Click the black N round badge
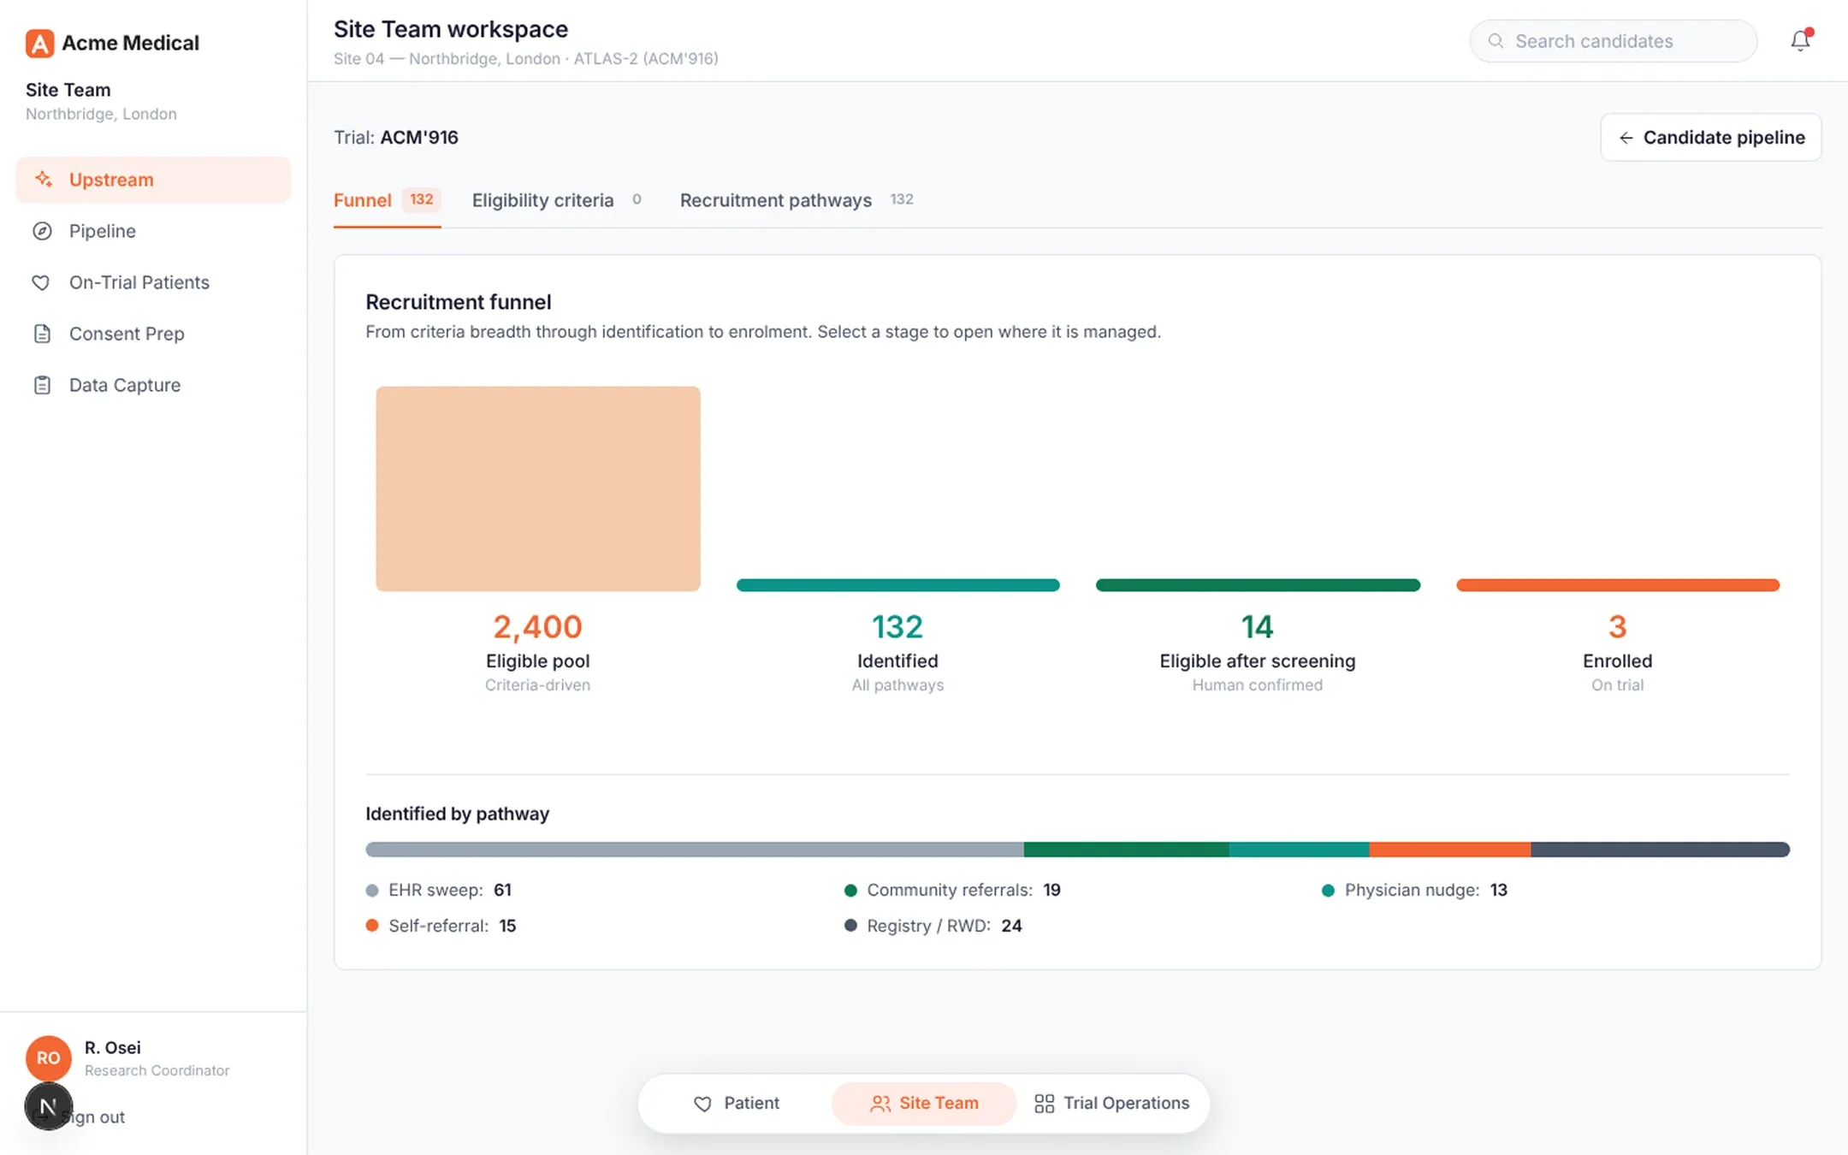 (48, 1106)
